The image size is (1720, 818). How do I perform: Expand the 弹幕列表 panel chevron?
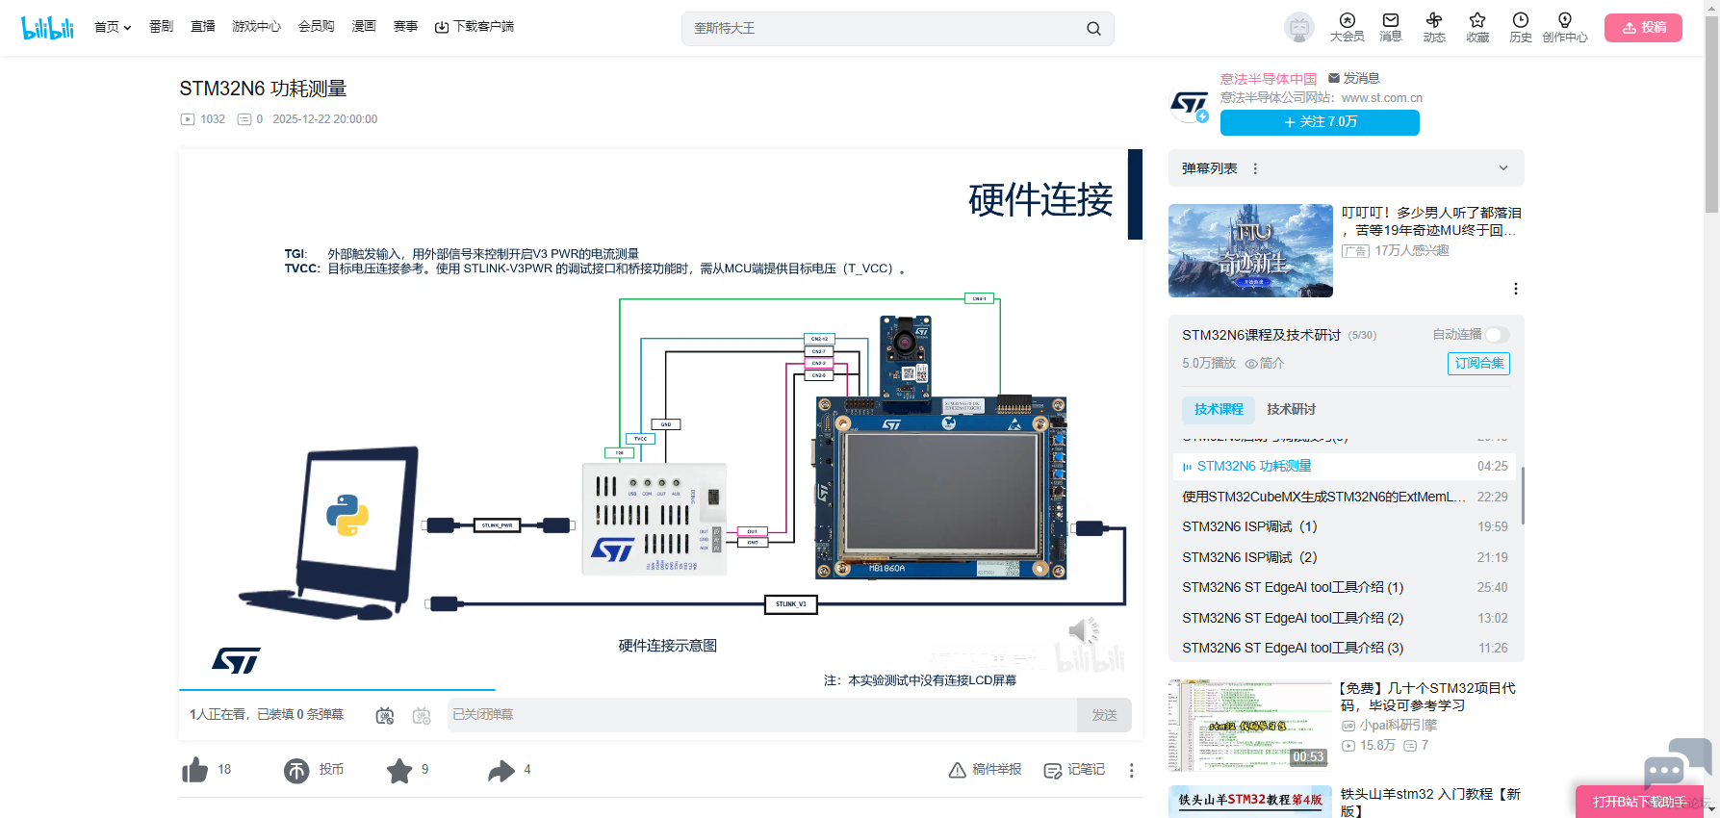[x=1503, y=168]
